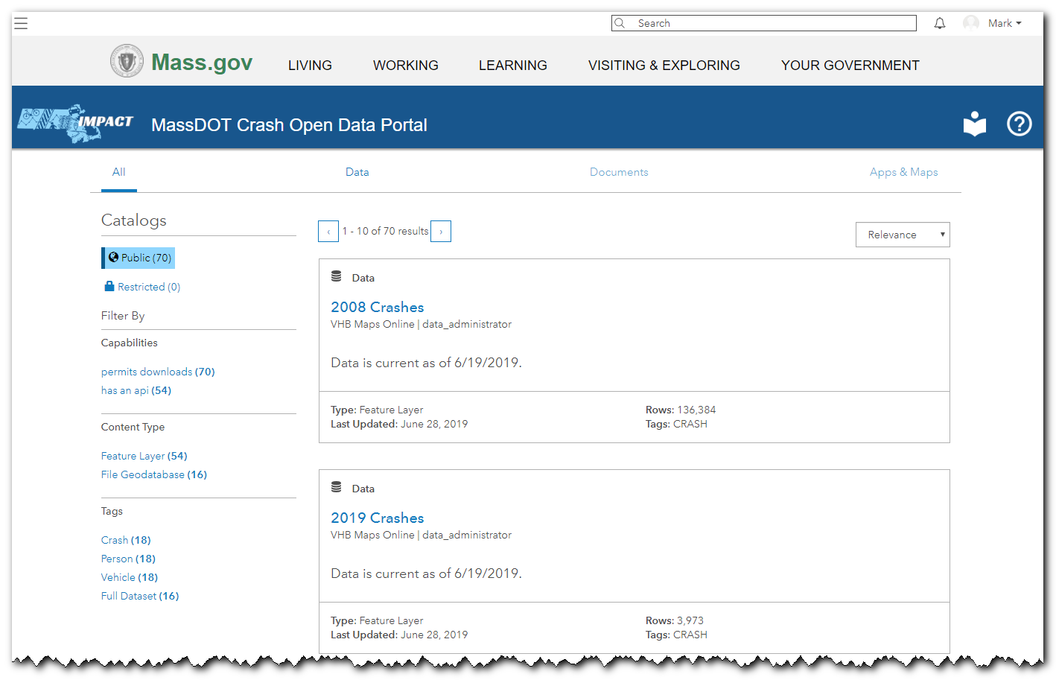This screenshot has height=680, width=1056.
Task: Click the lock icon beside Restricted
Action: tap(109, 286)
